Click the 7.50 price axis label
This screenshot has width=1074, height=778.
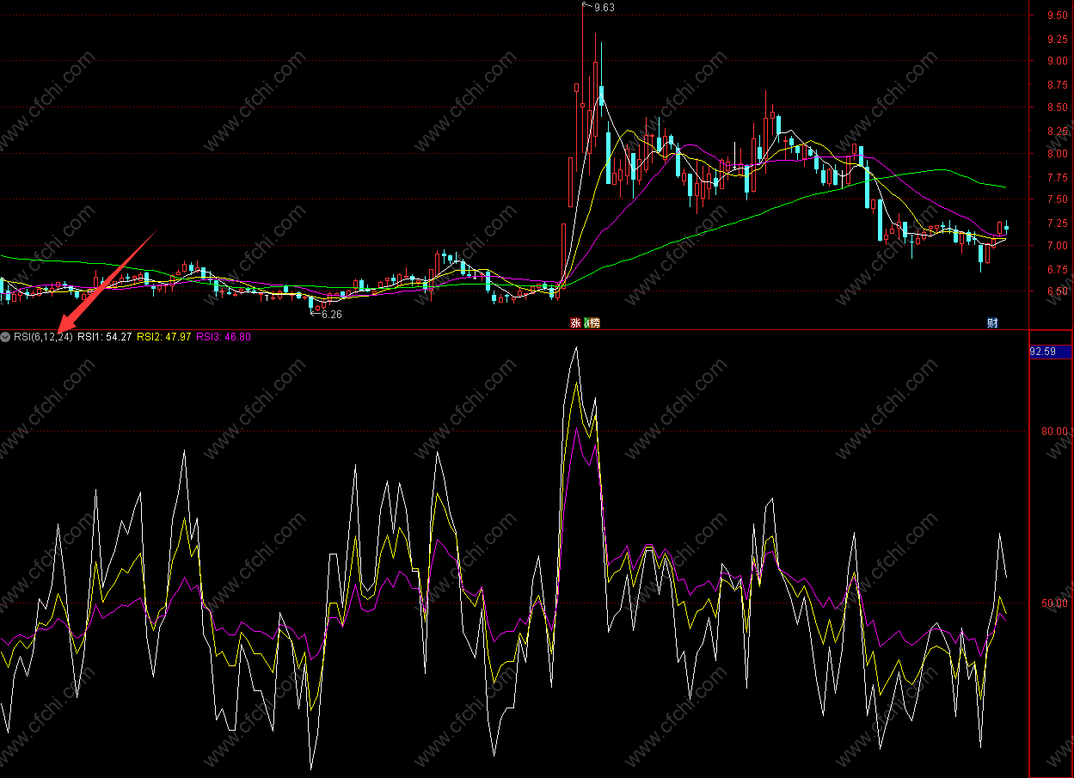(1057, 199)
